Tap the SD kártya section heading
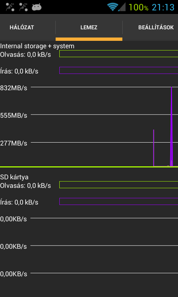178x297 pixels. coord(14,177)
